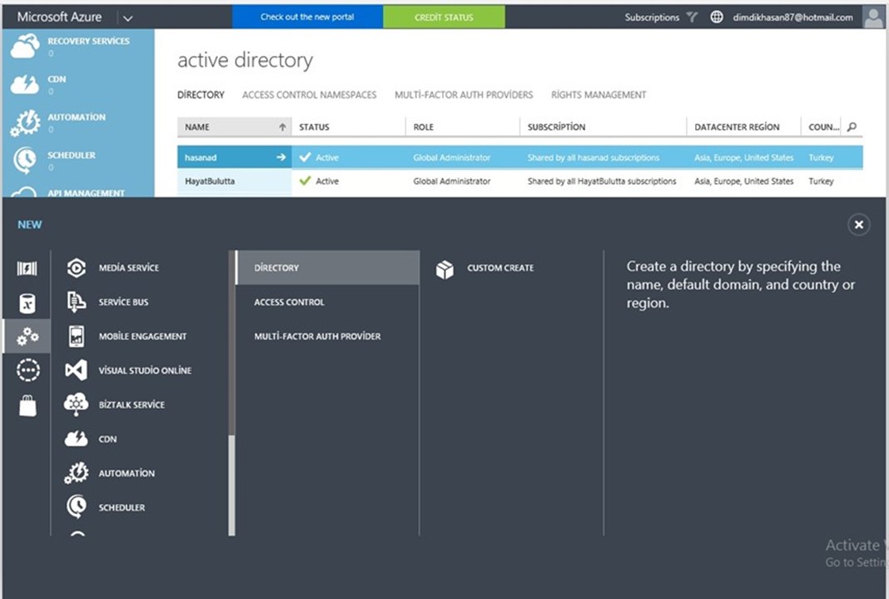Click the Credit Status button
This screenshot has width=889, height=599.
point(444,17)
